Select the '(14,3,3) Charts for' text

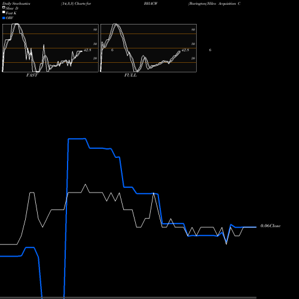76,4
